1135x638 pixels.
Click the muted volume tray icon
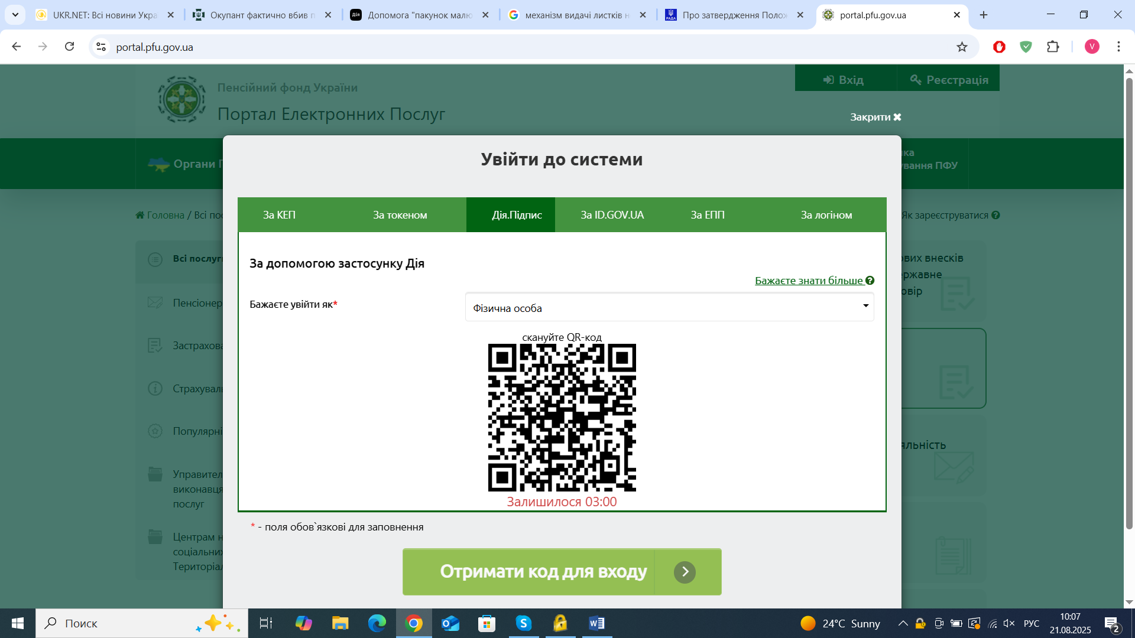[x=1009, y=623]
